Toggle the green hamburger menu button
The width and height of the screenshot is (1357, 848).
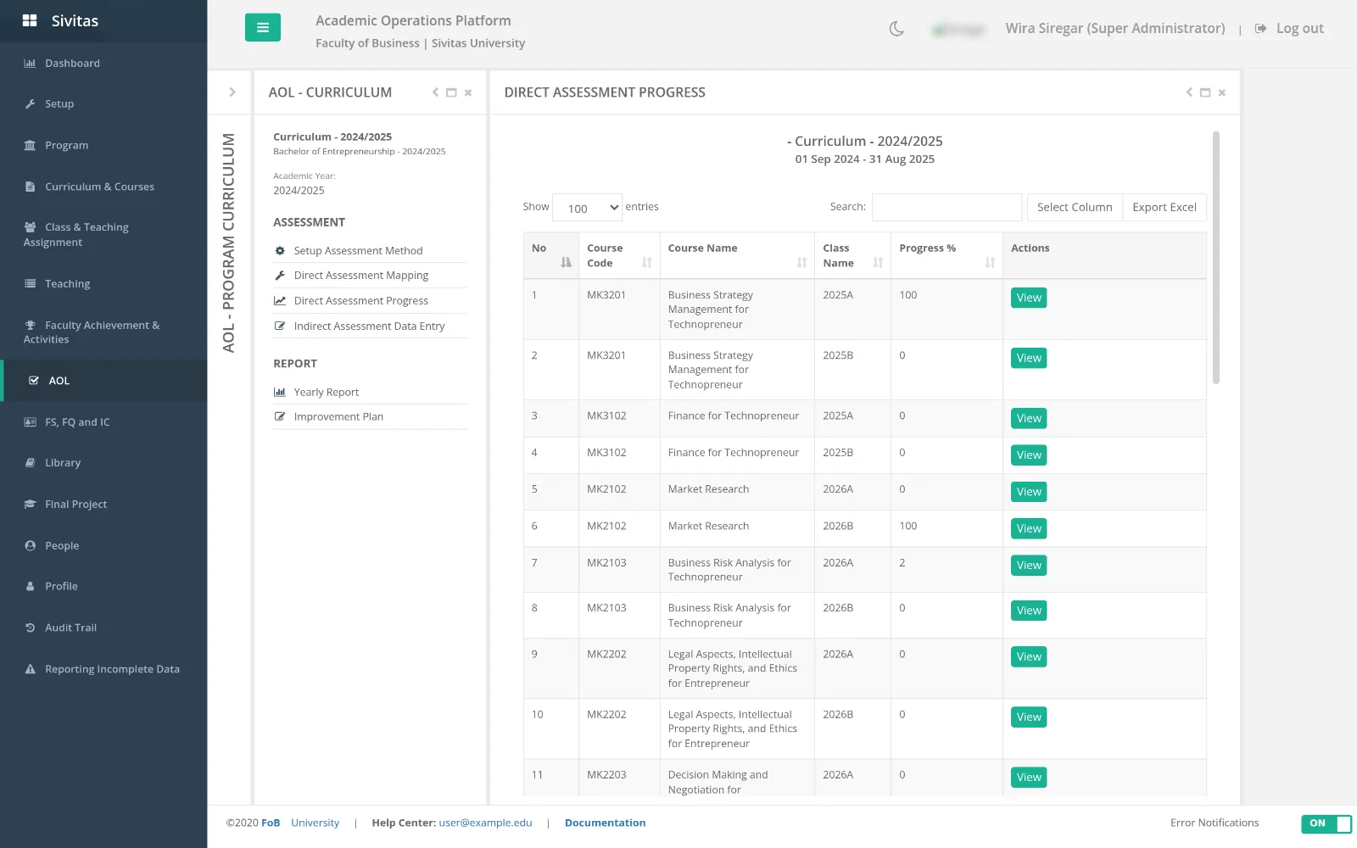(263, 27)
